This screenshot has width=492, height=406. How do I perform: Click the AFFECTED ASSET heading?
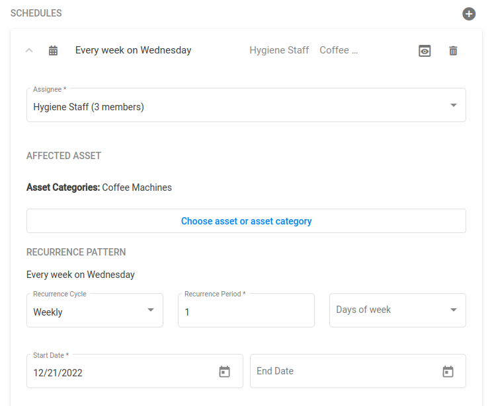[x=63, y=156]
